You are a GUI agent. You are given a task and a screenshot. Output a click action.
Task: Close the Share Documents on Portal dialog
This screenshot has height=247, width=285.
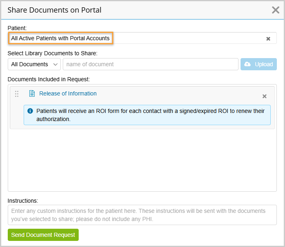pyautogui.click(x=276, y=10)
